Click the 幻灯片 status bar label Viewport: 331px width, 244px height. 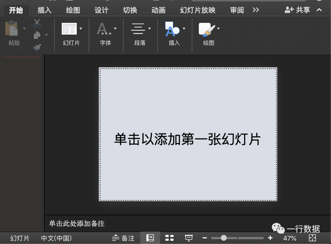pos(20,238)
